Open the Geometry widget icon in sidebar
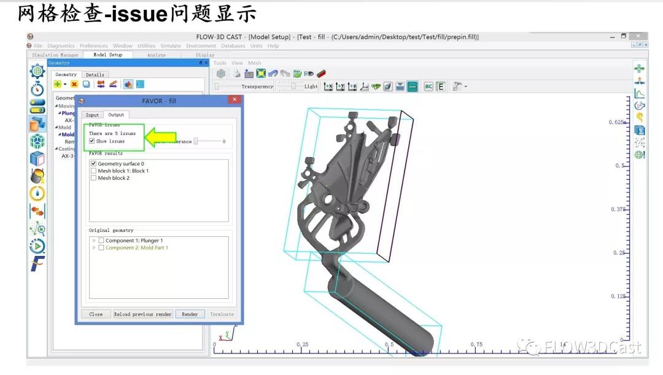 tap(37, 123)
